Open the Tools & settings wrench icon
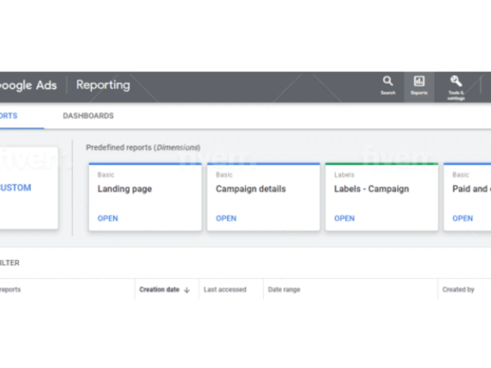Screen dimensions: 491x368 coord(456,81)
